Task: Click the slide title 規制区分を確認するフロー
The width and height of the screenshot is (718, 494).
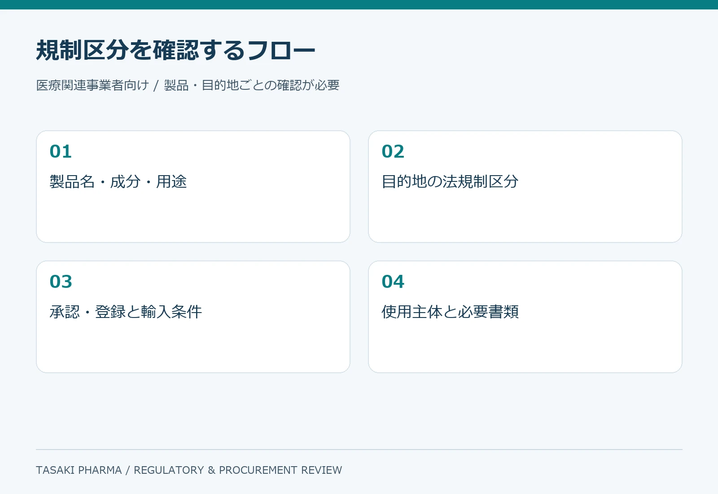Action: coord(175,50)
